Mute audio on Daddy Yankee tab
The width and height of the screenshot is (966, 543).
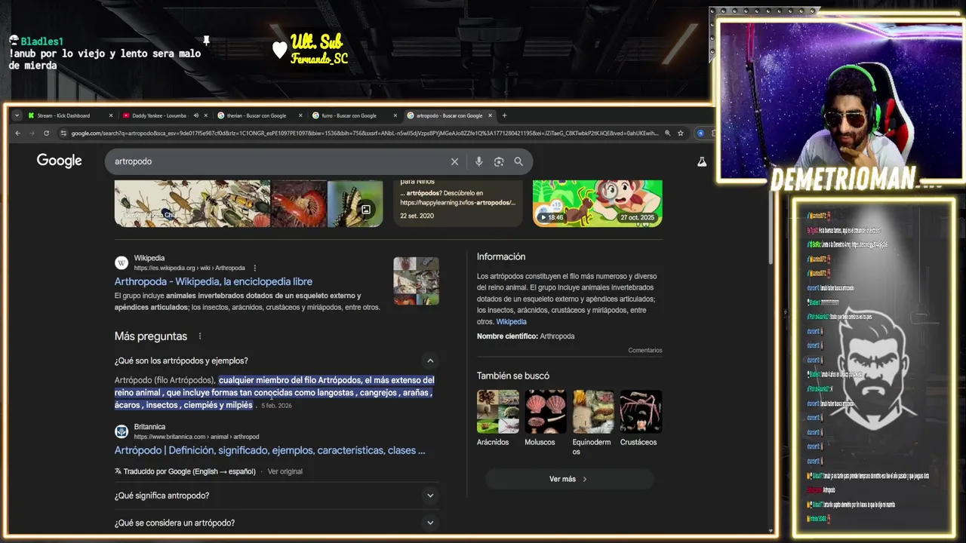196,115
